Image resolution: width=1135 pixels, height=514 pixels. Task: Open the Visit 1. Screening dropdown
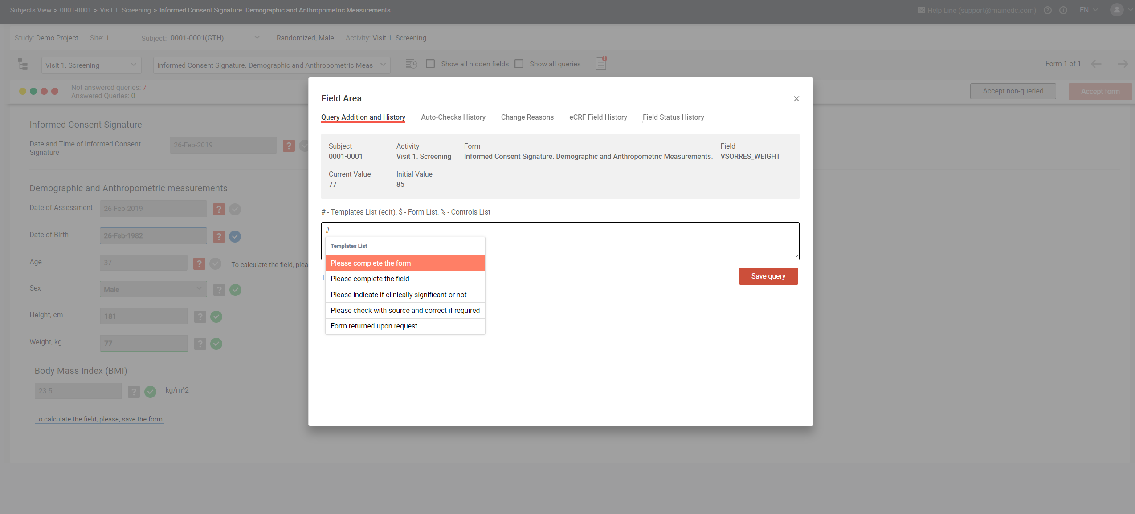91,65
